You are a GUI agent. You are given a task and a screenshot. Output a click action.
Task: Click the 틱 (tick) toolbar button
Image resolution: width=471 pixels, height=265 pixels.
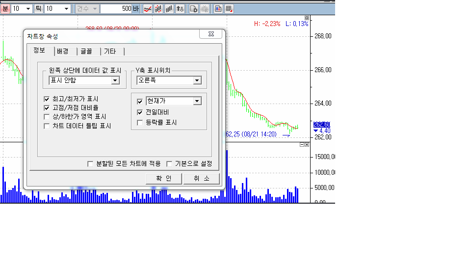tap(38, 9)
